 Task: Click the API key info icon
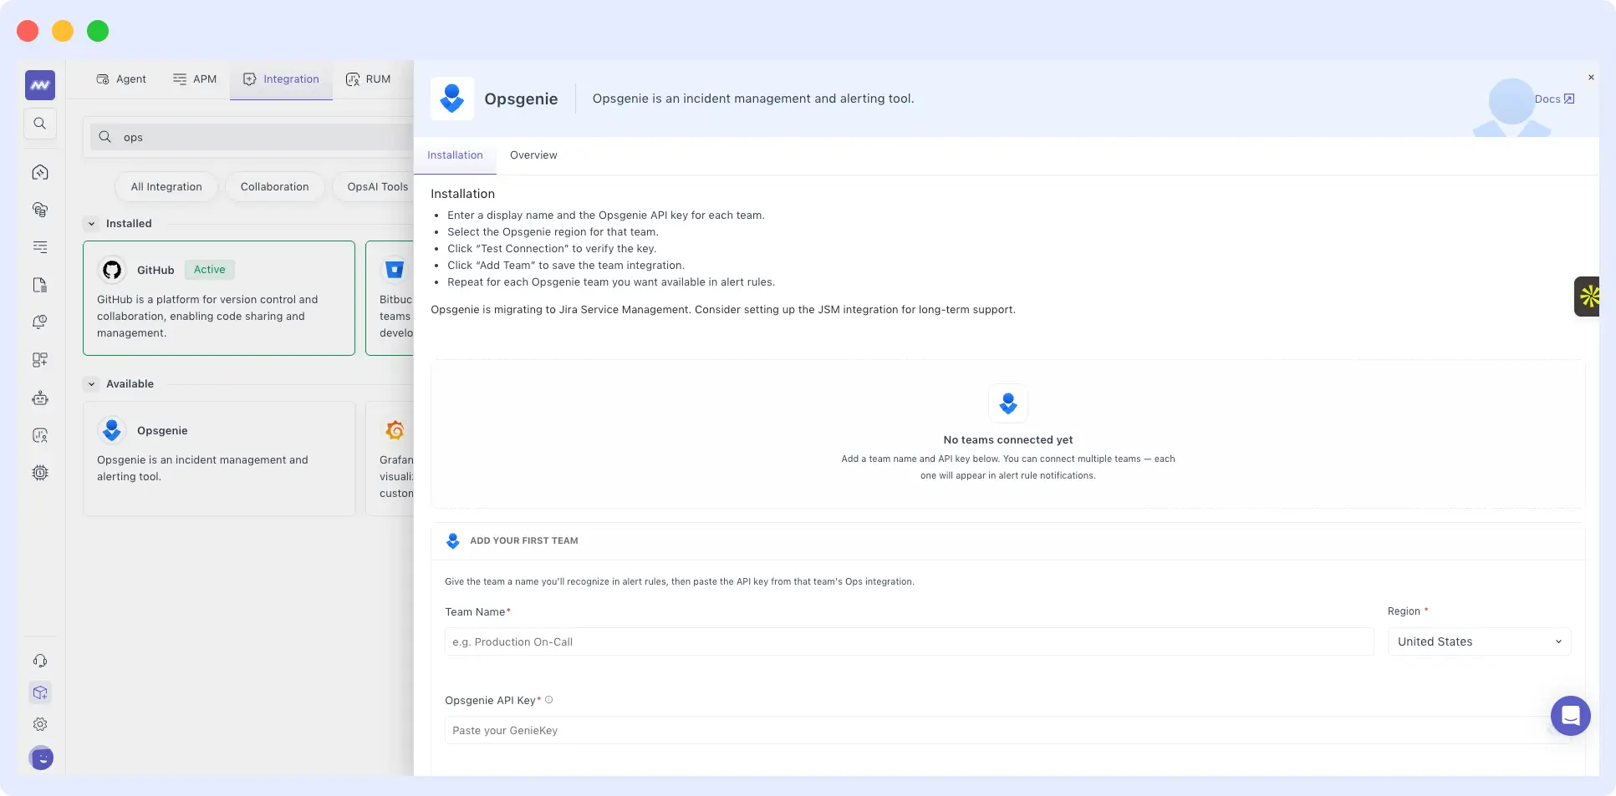tap(549, 700)
